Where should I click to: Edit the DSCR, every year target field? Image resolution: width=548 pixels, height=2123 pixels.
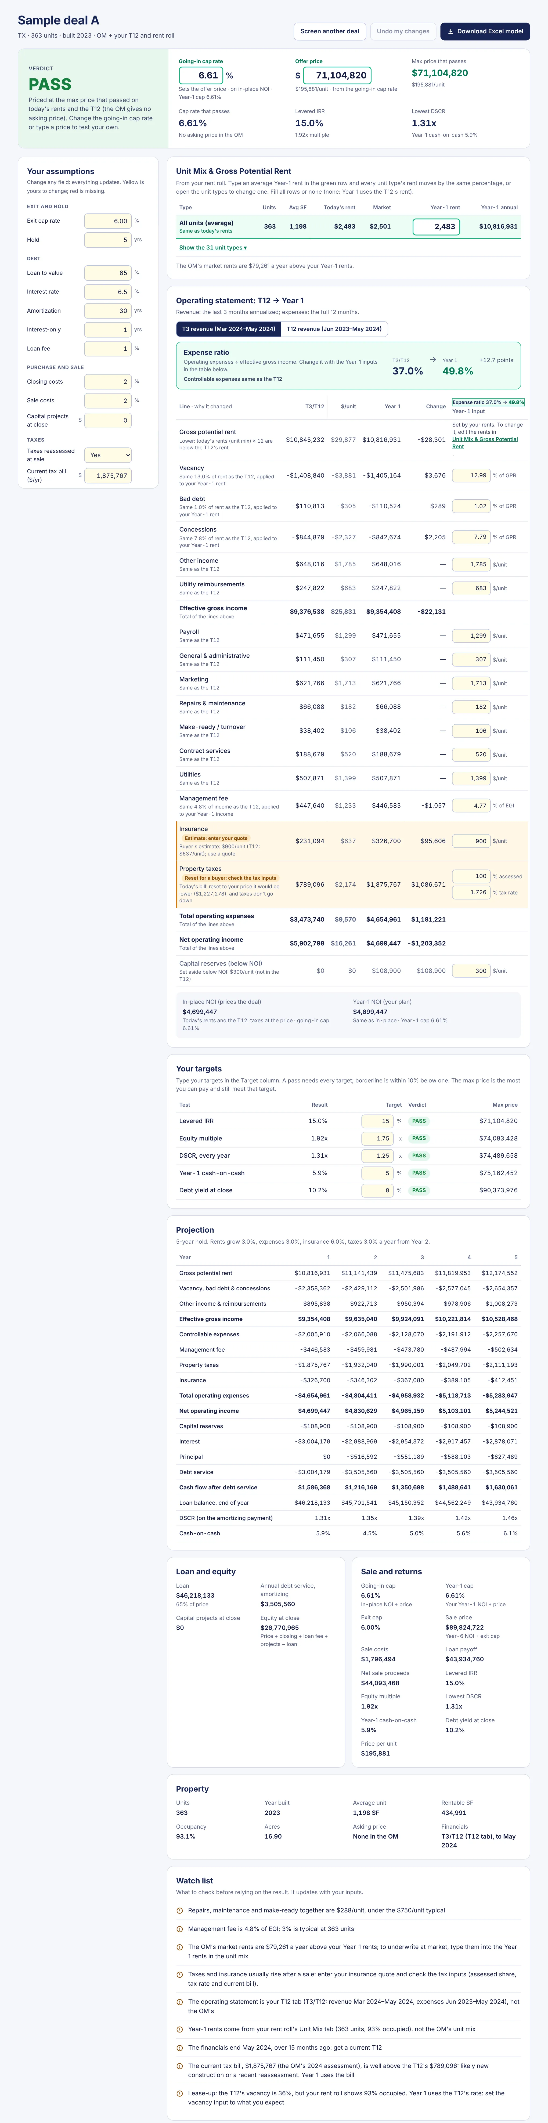377,1156
